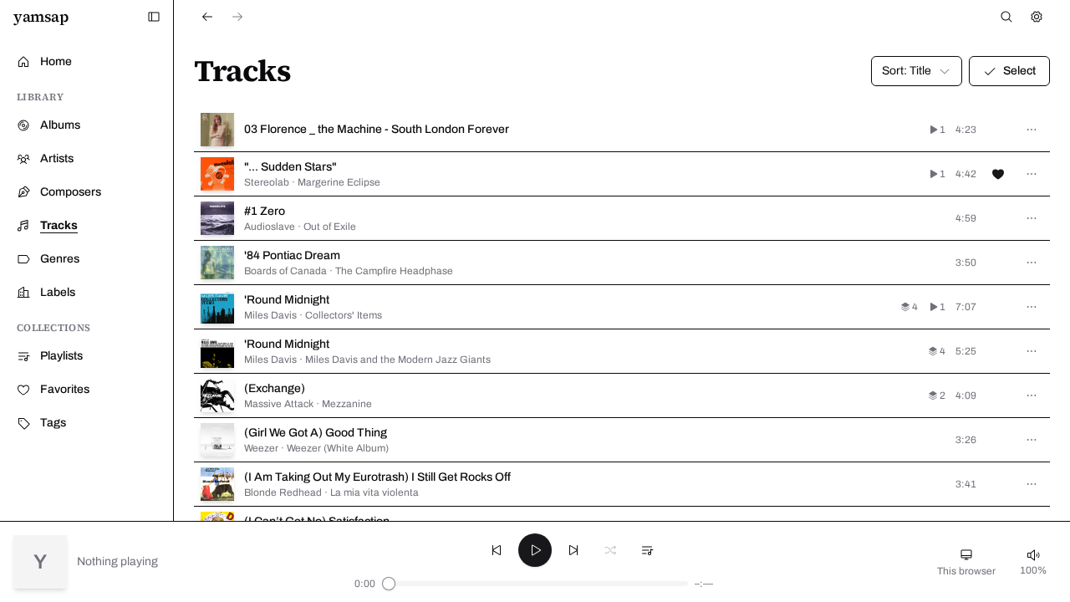Open more options for (Exchange)
Viewport: 1070px width, 602px height.
coord(1032,395)
